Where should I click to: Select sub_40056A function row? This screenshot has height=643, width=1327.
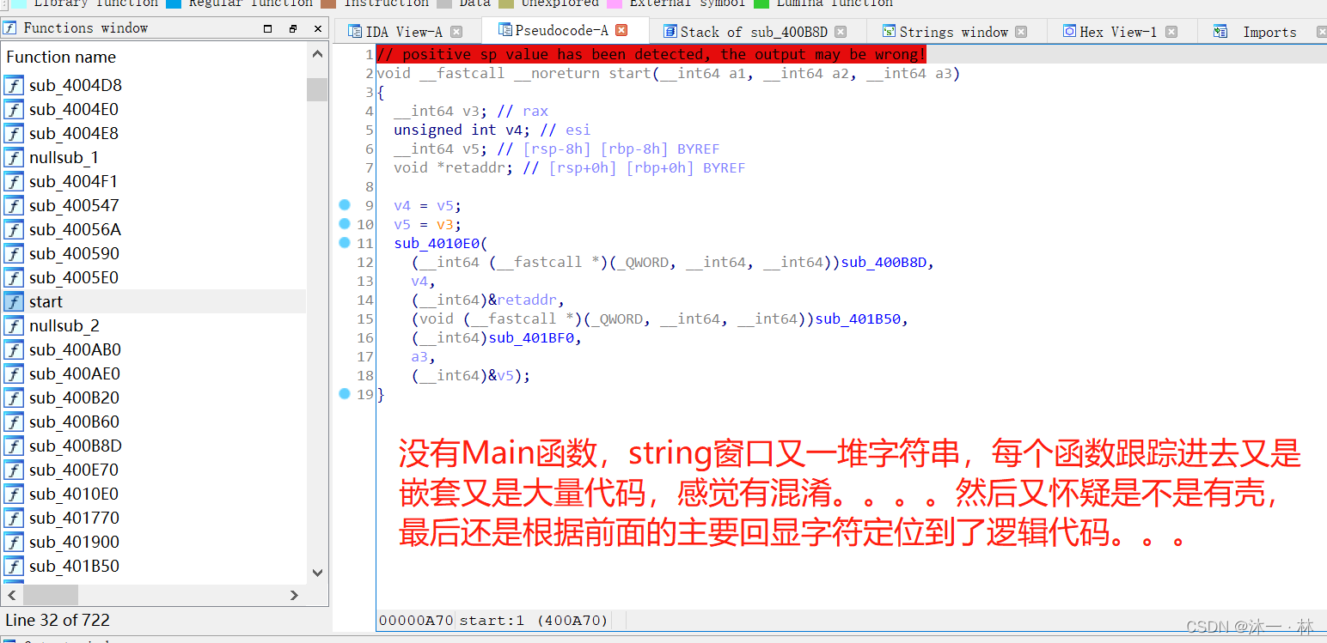pyautogui.click(x=155, y=229)
